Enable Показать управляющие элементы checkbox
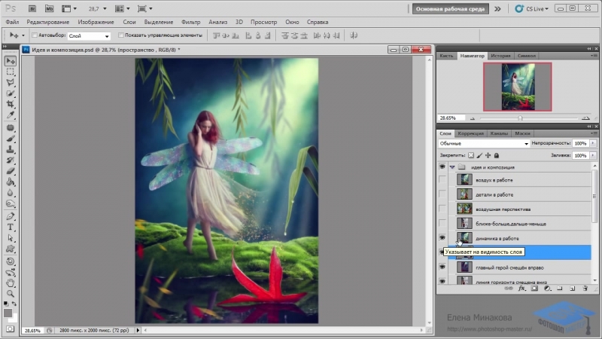Viewport: 602px width, 339px height. [120, 35]
